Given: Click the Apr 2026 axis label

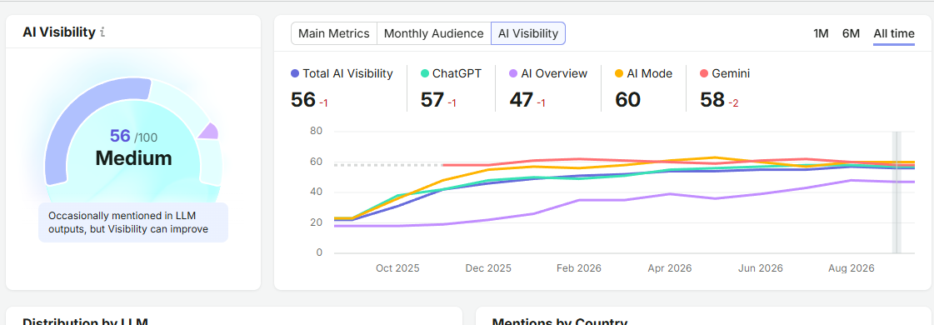Looking at the screenshot, I should click(x=670, y=268).
